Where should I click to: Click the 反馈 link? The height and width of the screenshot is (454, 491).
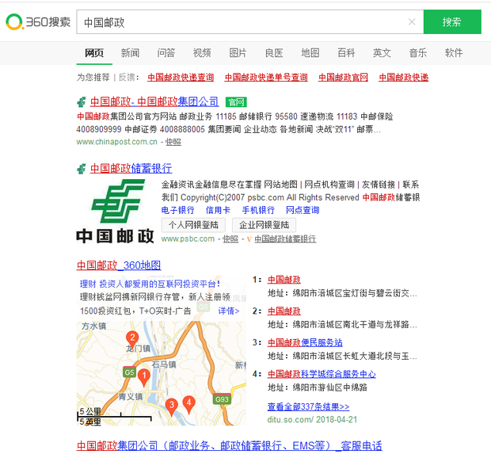127,78
